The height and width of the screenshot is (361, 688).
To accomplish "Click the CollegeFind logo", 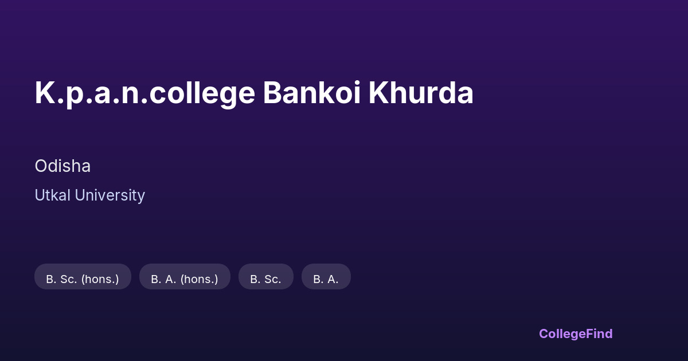I will point(576,333).
